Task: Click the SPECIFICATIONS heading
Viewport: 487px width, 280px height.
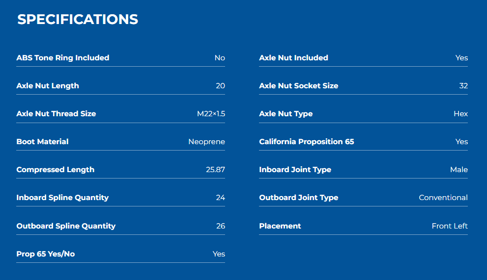Action: [x=78, y=19]
